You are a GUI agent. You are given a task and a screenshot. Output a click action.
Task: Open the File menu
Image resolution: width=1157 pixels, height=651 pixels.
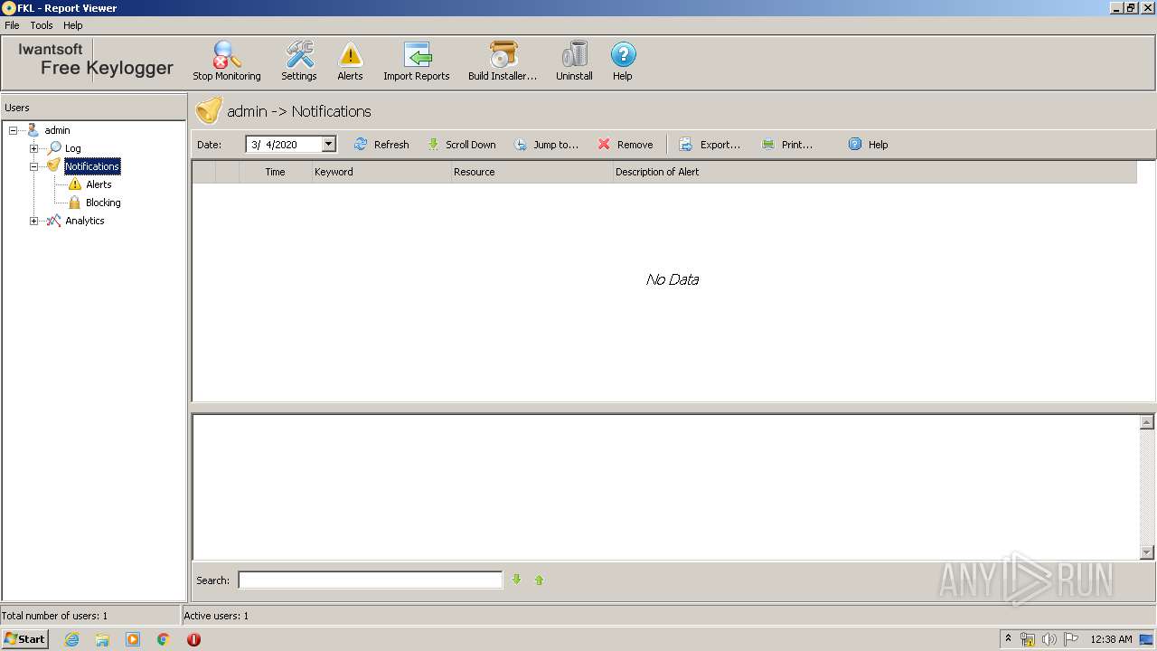click(x=12, y=25)
